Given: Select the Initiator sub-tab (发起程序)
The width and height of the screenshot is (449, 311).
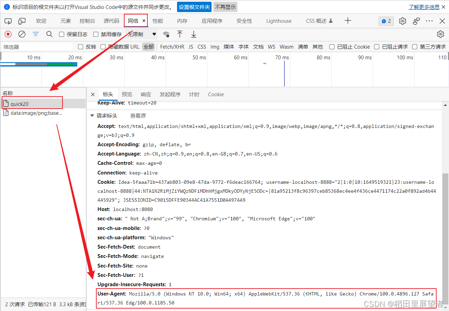Looking at the screenshot, I should point(170,94).
